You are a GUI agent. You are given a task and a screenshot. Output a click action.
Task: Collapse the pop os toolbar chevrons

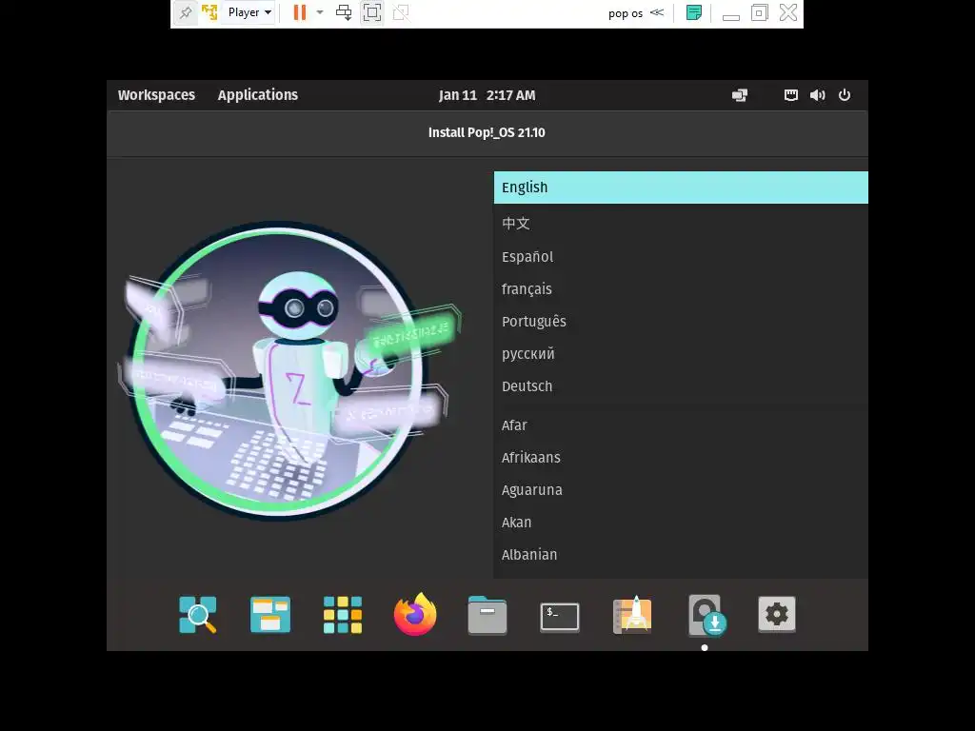coord(657,12)
